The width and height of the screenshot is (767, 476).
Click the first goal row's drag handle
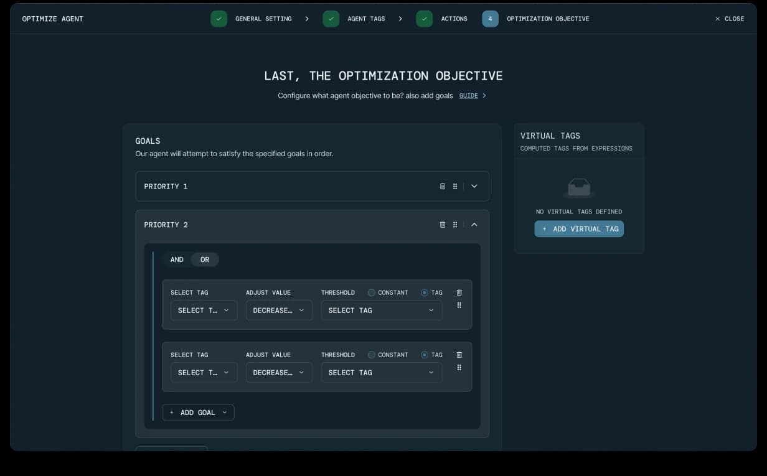(x=459, y=305)
